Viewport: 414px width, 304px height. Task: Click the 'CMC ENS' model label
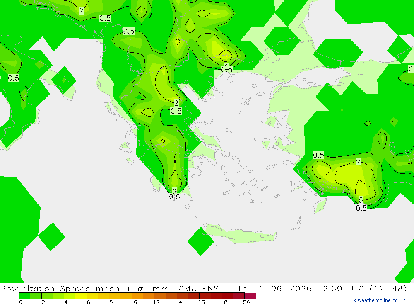click(199, 288)
